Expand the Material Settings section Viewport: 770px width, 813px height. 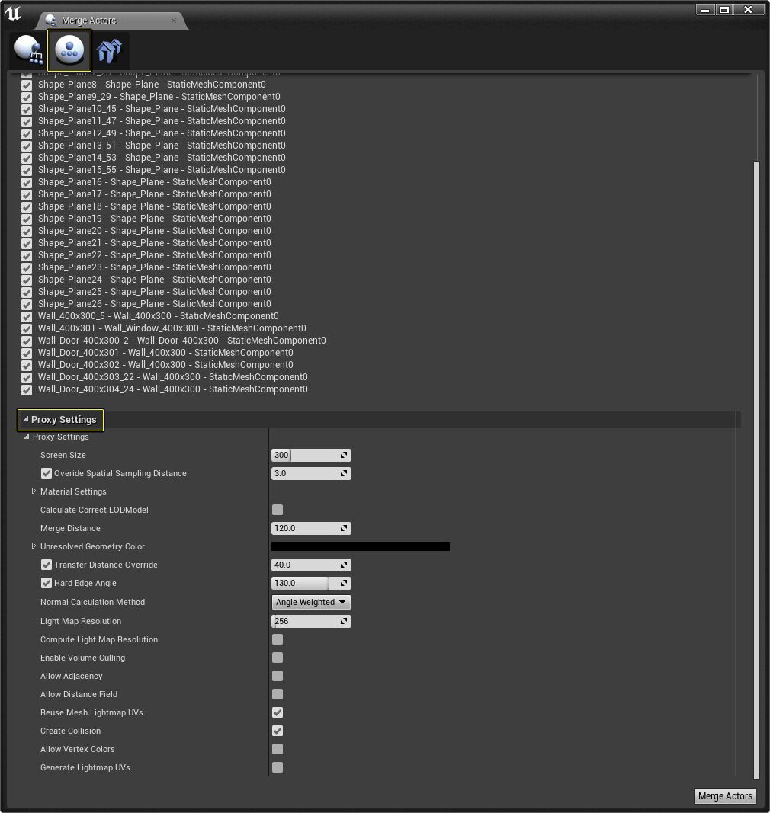[34, 491]
